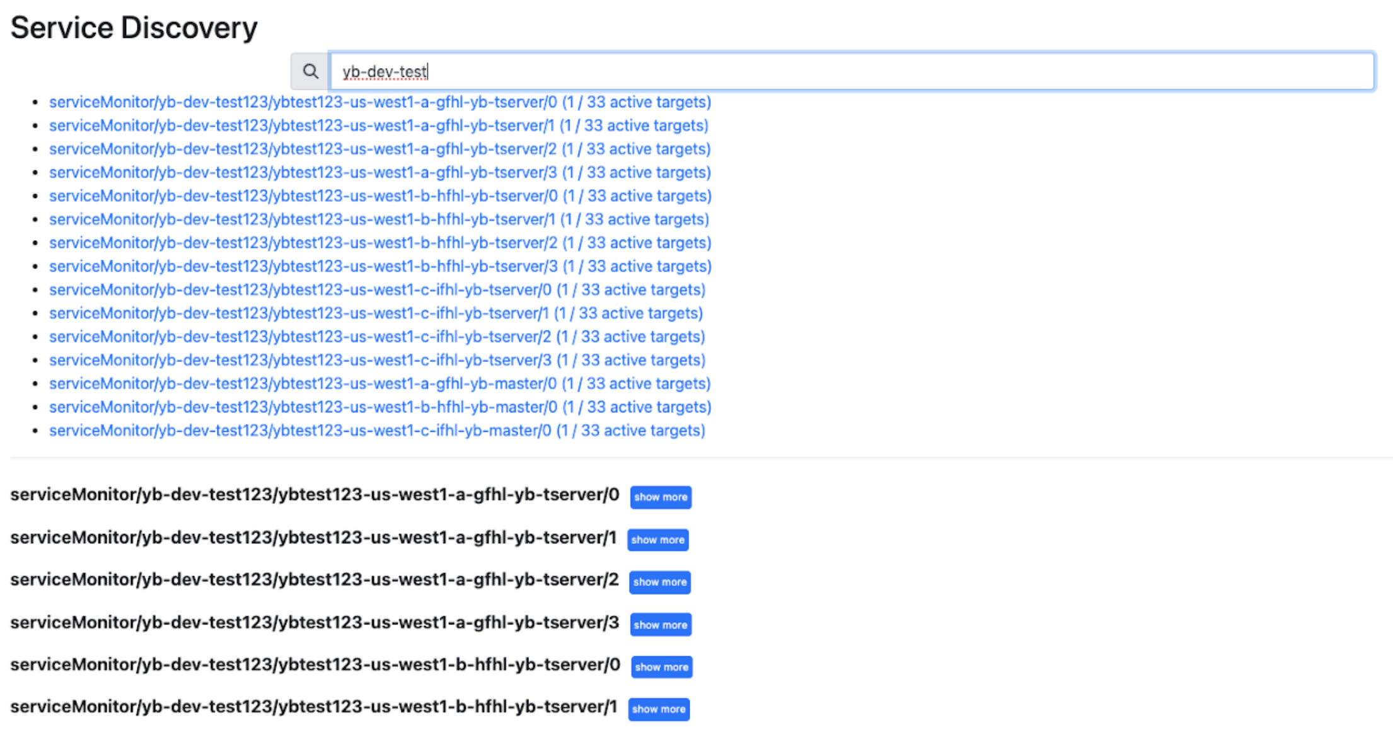Open the a-gfhl-yb-tserver/0 link
The image size is (1393, 730).
tap(379, 102)
